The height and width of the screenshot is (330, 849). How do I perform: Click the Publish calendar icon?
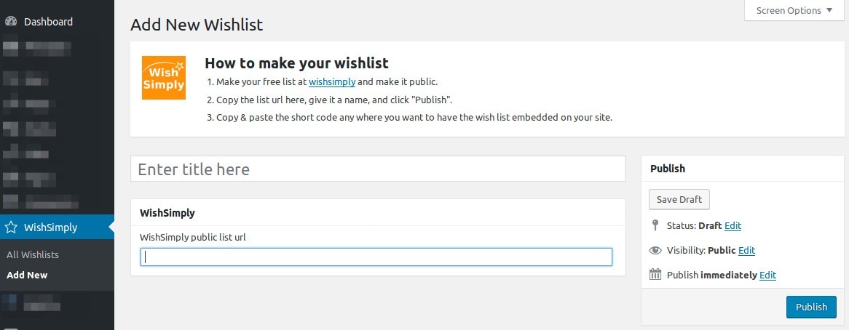655,275
